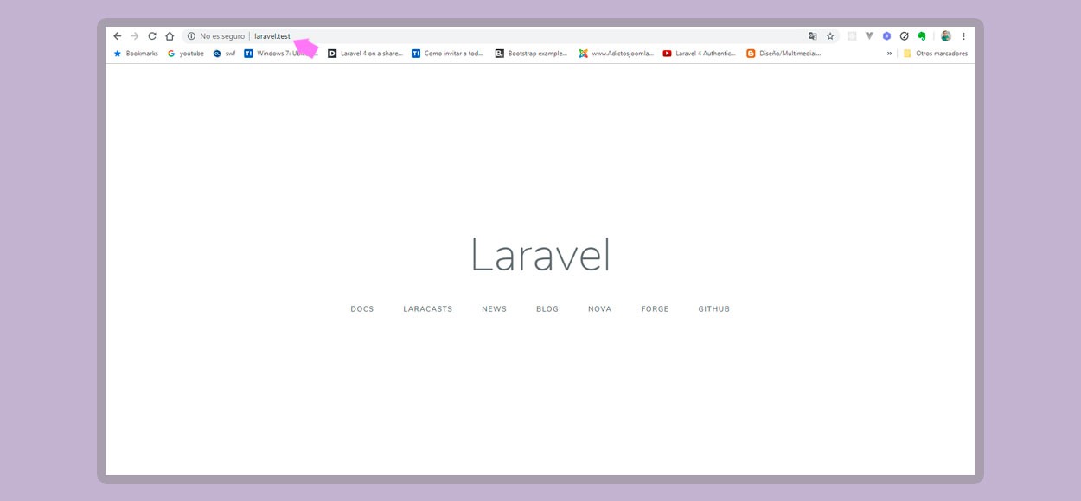View site information next to 'No es seguro'

point(191,36)
